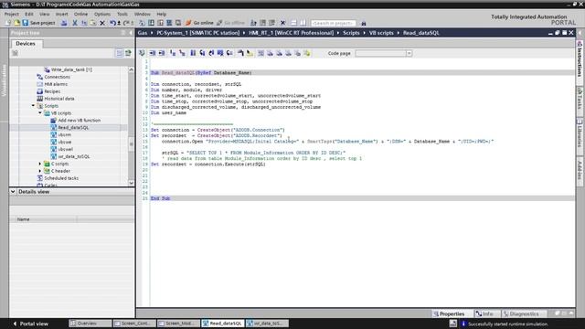The height and width of the screenshot is (329, 585).
Task: Click the Name column header in Details view
Action: point(44,219)
